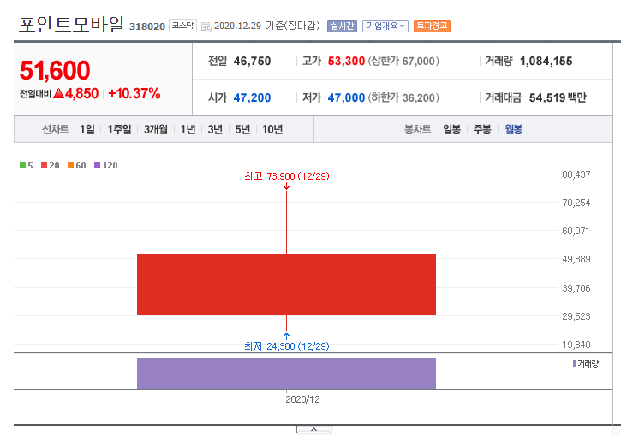Select the 1주일 line chart tab

point(119,129)
